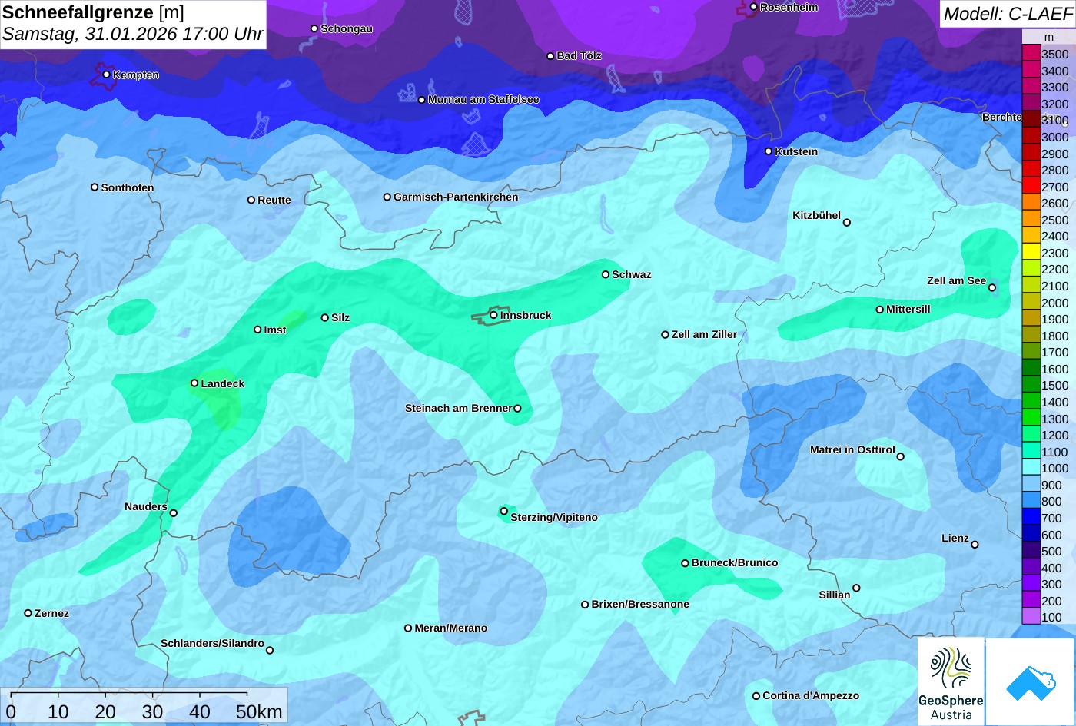This screenshot has height=726, width=1076.
Task: Select the "Samstag, 31.01.2026 17:00 Uhr" timestamp
Action: 133,35
